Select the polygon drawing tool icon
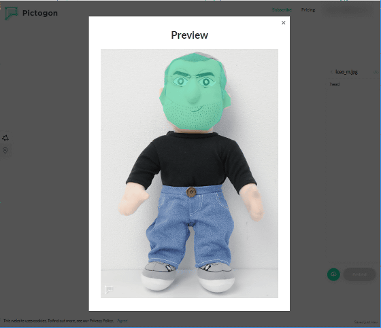The image size is (381, 328). 5,138
